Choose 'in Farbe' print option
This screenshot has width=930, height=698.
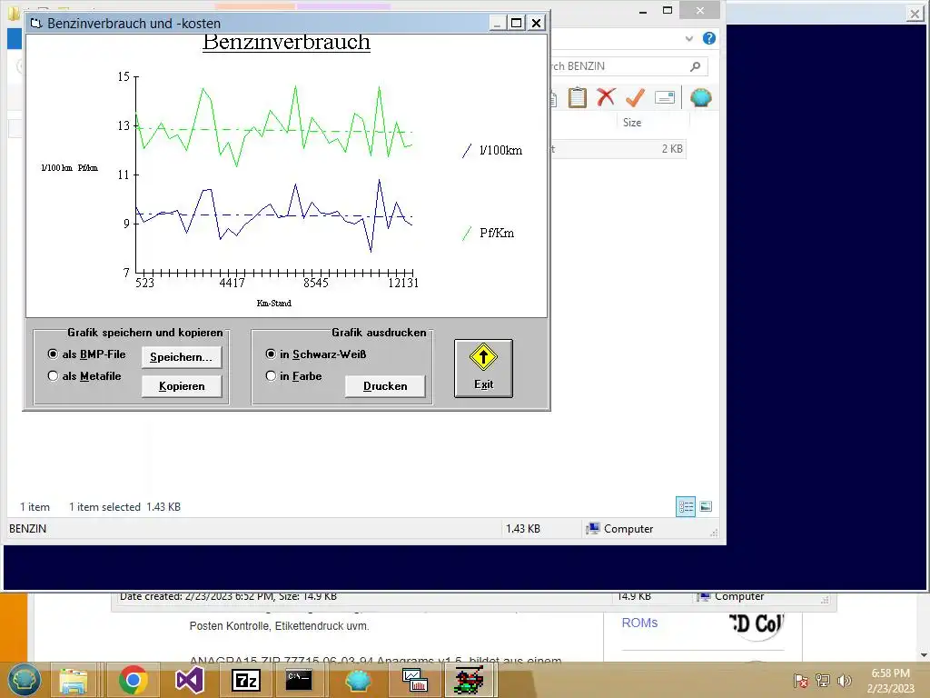click(x=293, y=376)
